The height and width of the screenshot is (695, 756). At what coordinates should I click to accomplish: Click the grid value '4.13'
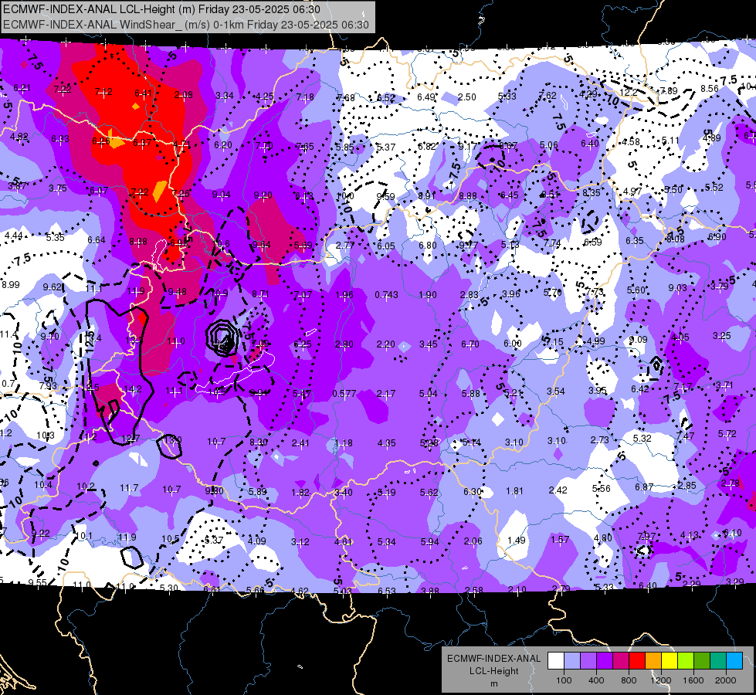click(690, 535)
